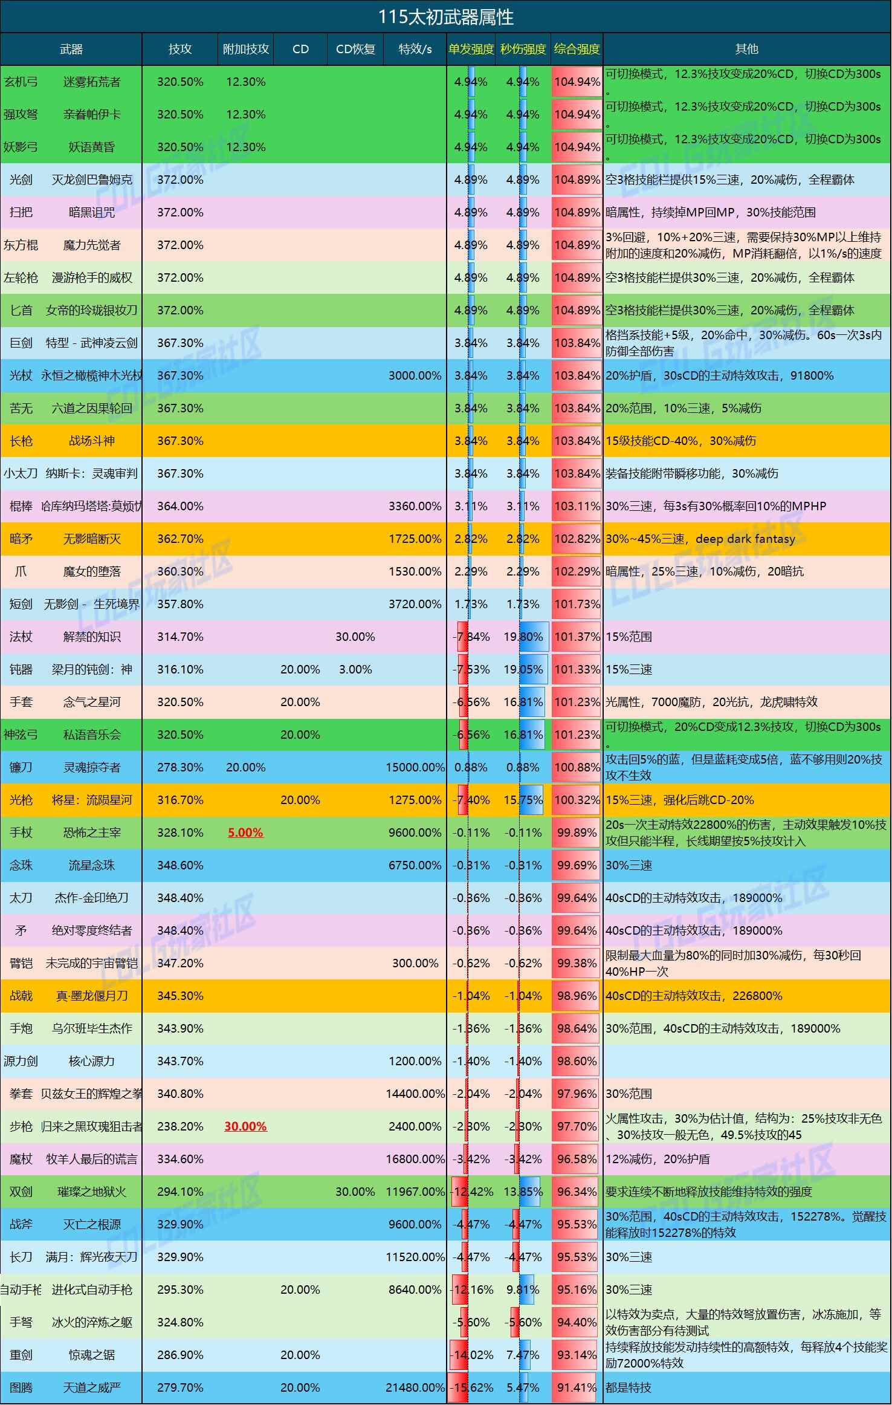The width and height of the screenshot is (892, 1405).
Task: Click weapon name '灭龙剑巴鲁姆克'
Action: tap(92, 180)
